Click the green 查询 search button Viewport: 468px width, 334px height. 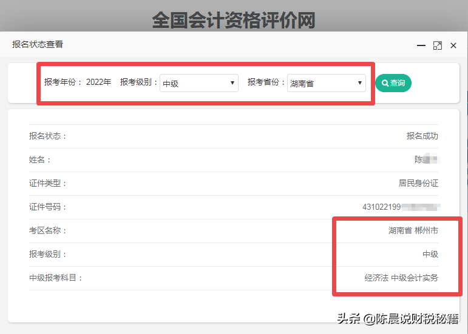click(x=393, y=83)
